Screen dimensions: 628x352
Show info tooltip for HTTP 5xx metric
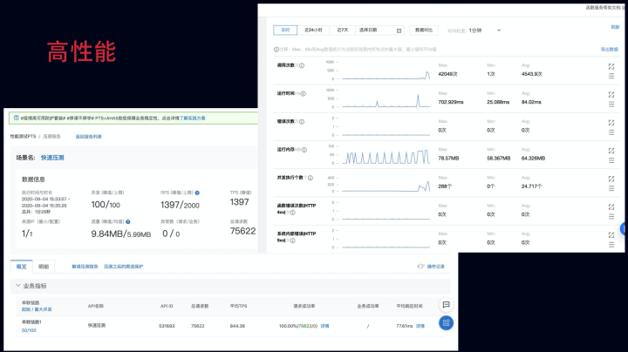(293, 240)
